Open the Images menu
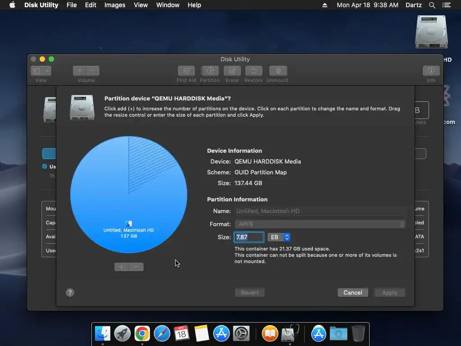The image size is (461, 346). 115,5
